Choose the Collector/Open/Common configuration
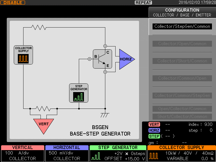This screenshot has height=162, width=216. [182, 44]
